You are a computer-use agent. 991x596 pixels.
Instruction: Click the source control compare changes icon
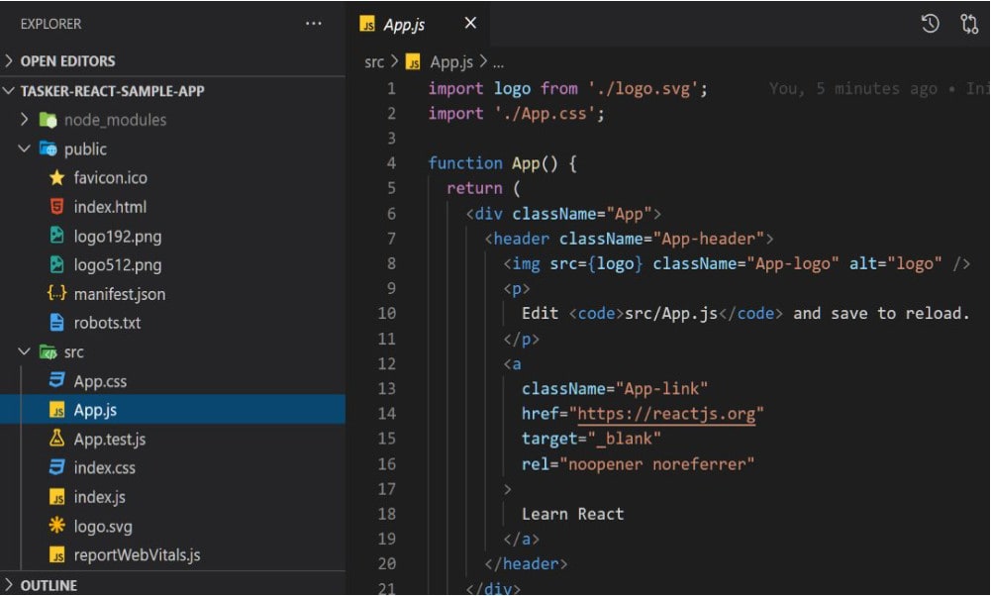969,24
